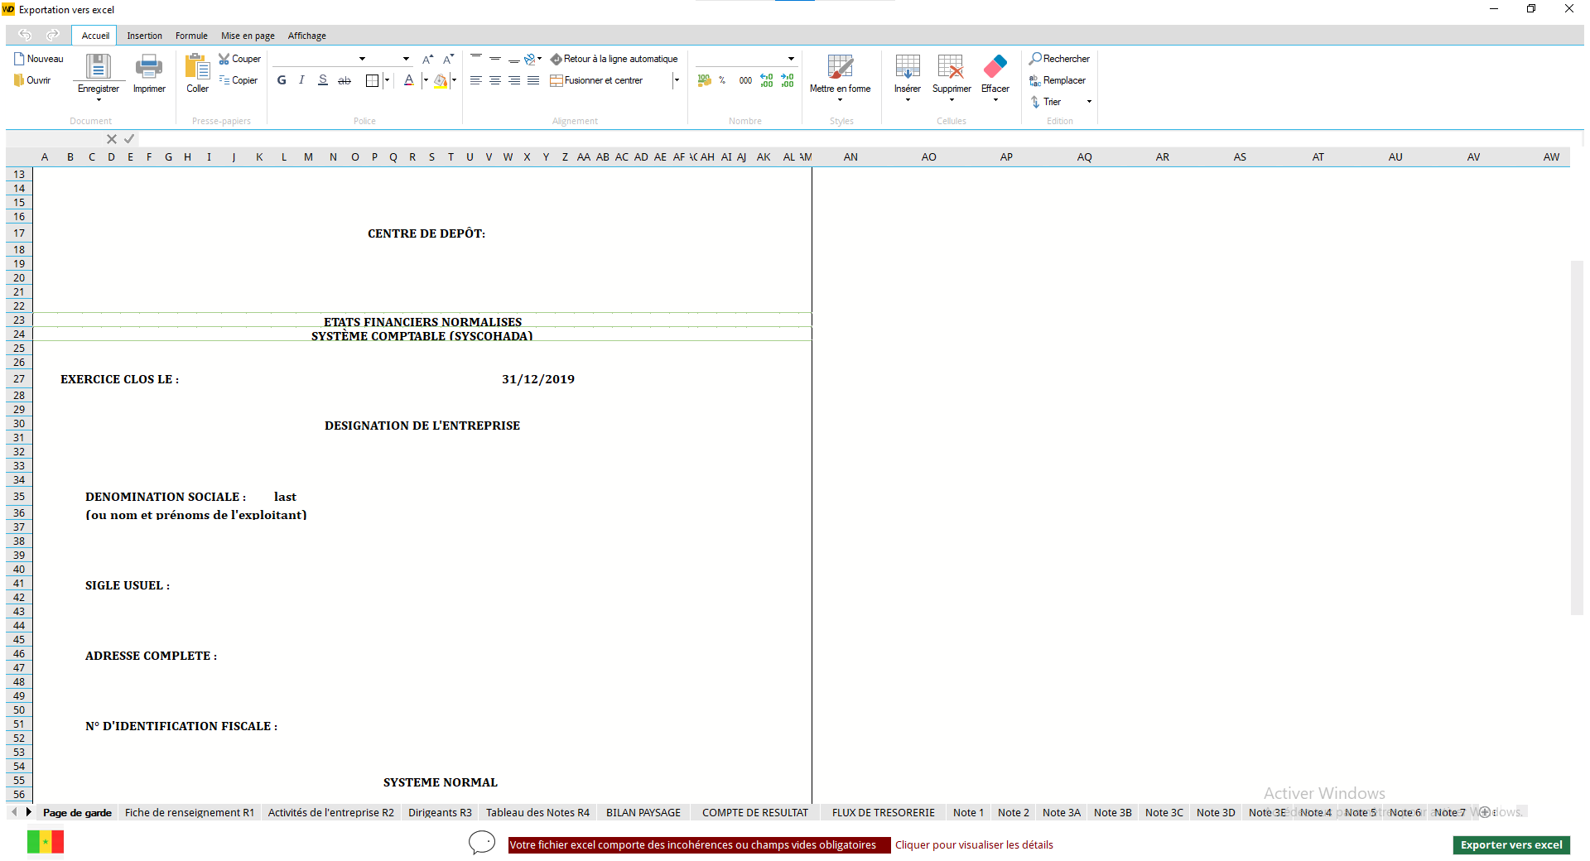Viewport: 1590px width, 861px height.
Task: Click the Effacer eraser icon
Action: click(995, 67)
